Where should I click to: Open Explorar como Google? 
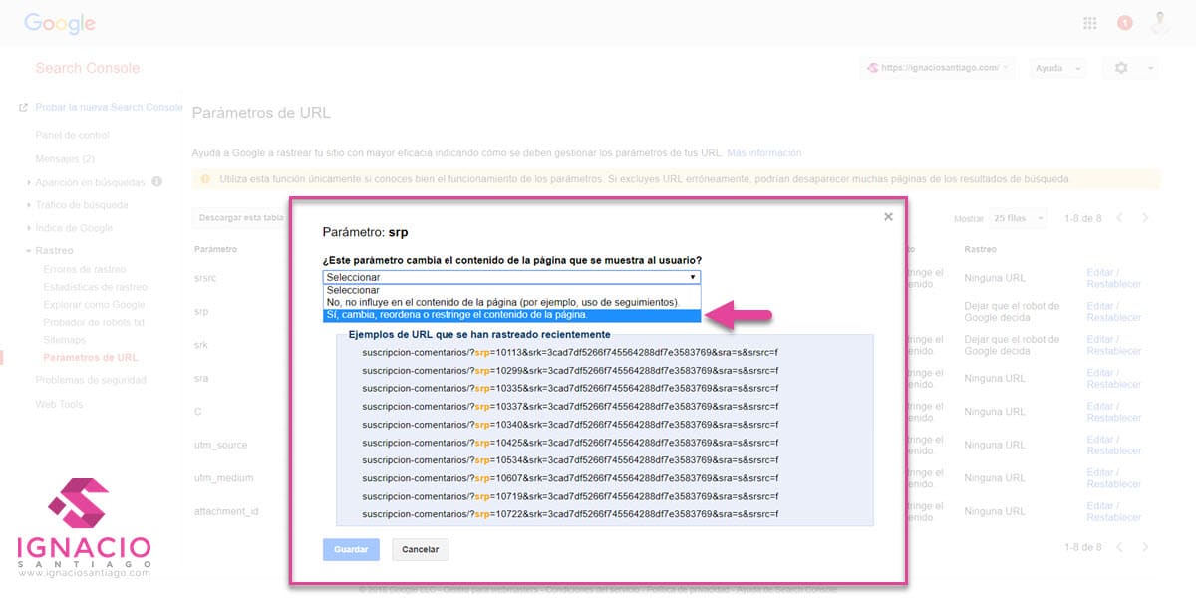pyautogui.click(x=94, y=304)
